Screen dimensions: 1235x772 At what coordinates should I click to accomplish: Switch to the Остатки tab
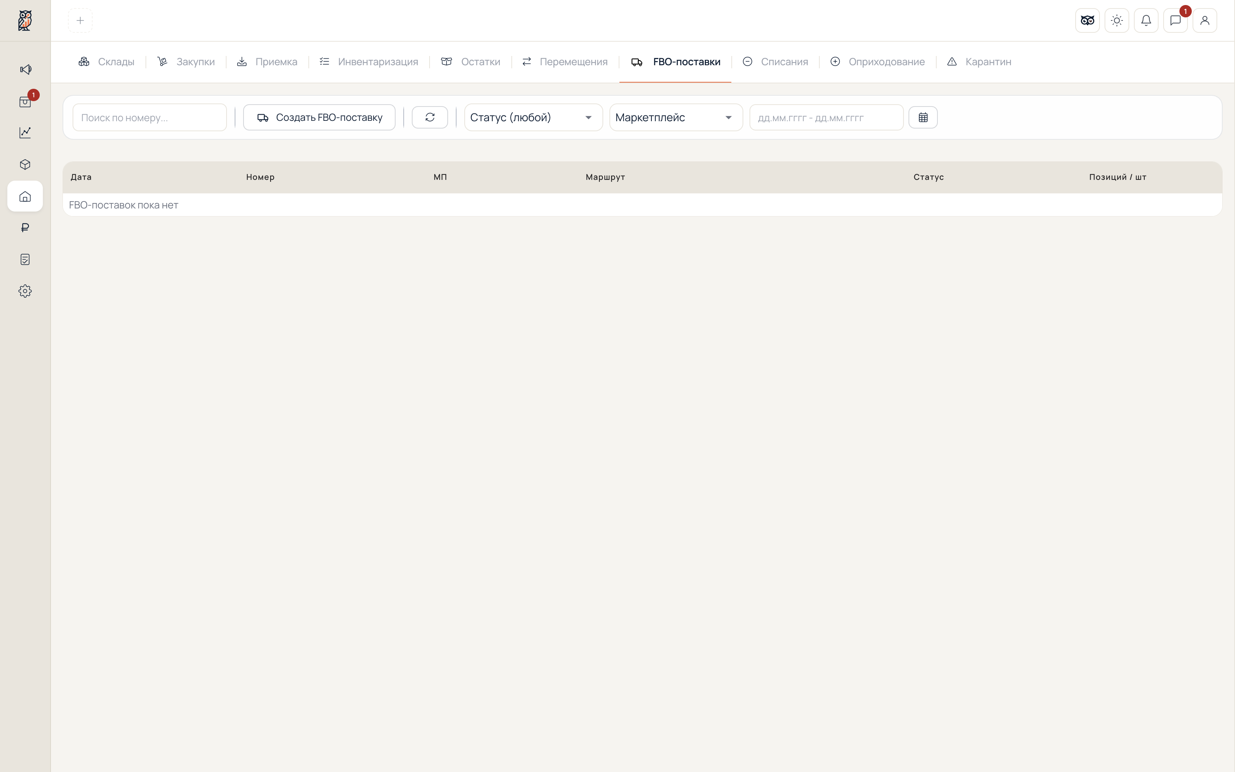470,62
